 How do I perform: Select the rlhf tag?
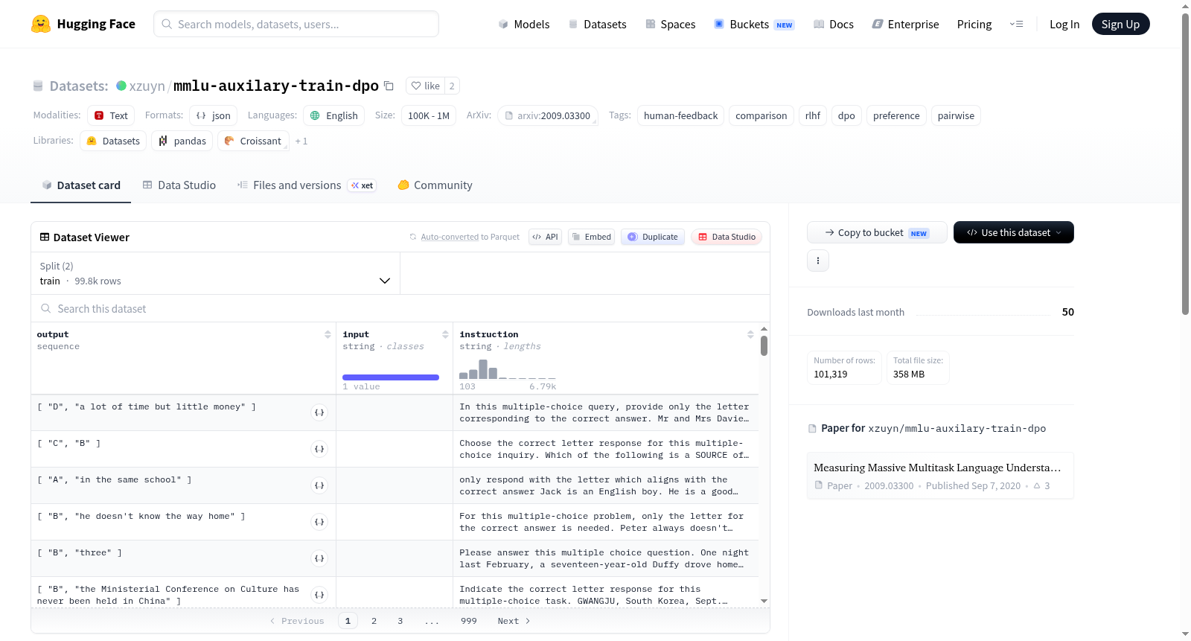click(813, 115)
